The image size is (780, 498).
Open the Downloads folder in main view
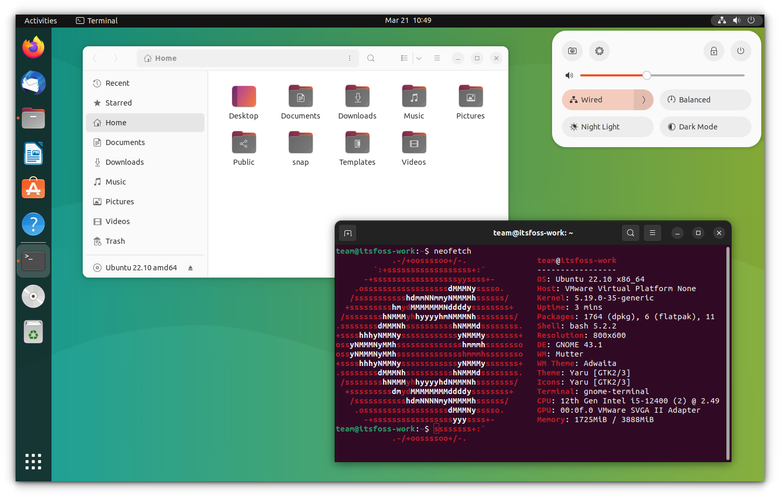point(357,102)
